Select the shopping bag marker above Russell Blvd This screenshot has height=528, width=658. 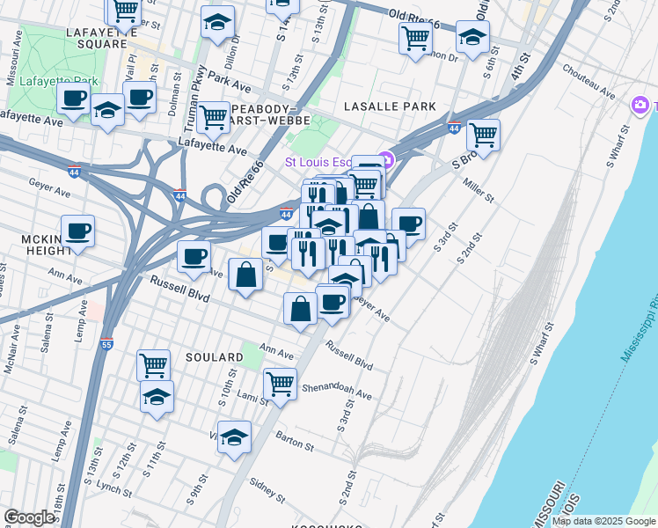coord(246,275)
